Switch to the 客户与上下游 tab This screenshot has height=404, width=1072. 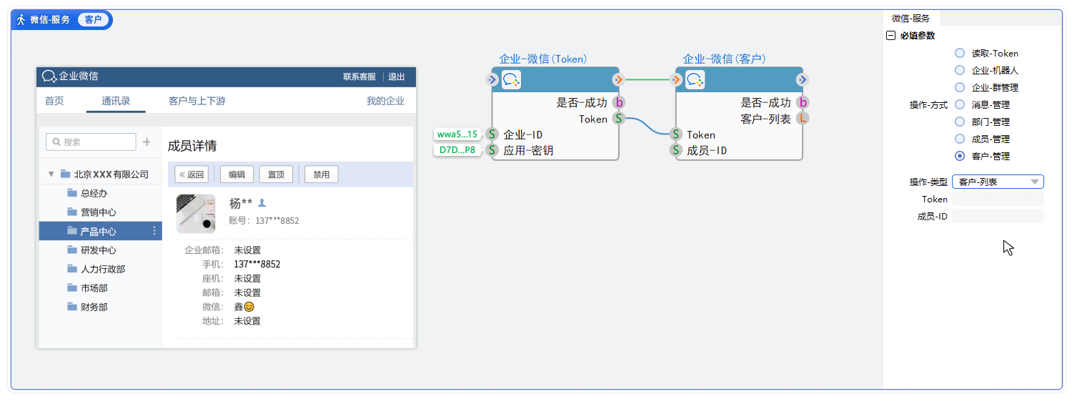pyautogui.click(x=197, y=101)
